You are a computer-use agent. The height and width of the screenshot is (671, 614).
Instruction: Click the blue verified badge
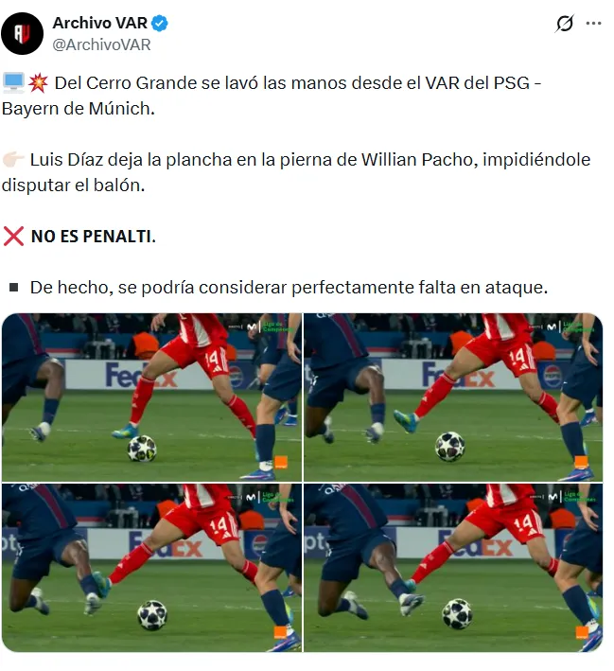coord(160,23)
